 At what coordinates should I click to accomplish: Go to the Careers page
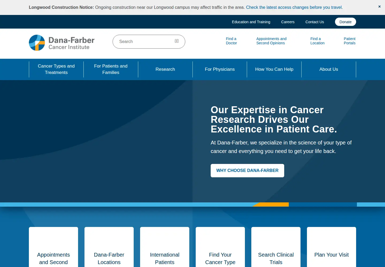[x=288, y=22]
